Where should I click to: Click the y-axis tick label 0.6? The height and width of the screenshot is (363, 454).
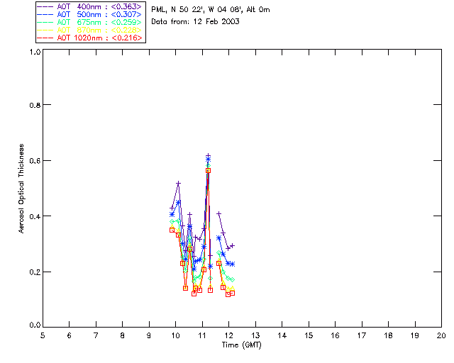click(x=35, y=161)
